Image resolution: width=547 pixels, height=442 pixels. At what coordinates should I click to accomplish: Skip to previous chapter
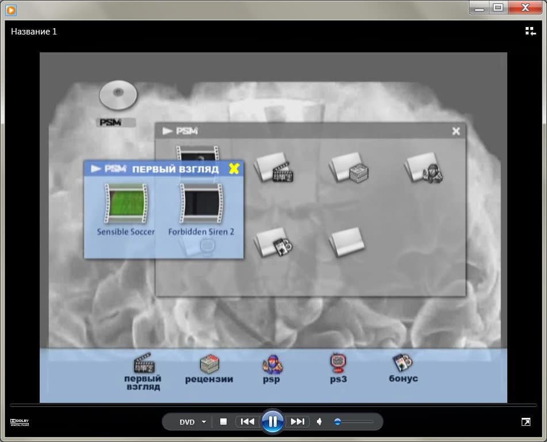pyautogui.click(x=248, y=422)
